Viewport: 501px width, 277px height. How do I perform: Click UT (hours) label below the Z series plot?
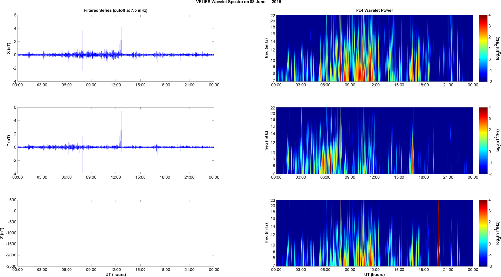[x=115, y=275]
